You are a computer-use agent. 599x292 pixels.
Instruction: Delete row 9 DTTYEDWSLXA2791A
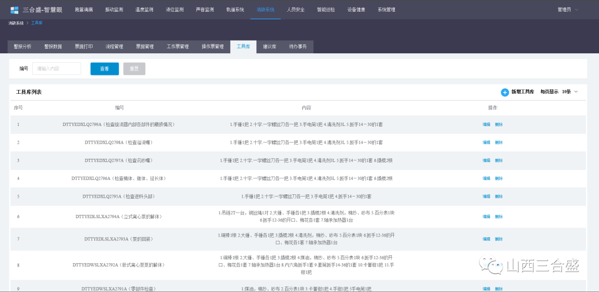click(499, 289)
